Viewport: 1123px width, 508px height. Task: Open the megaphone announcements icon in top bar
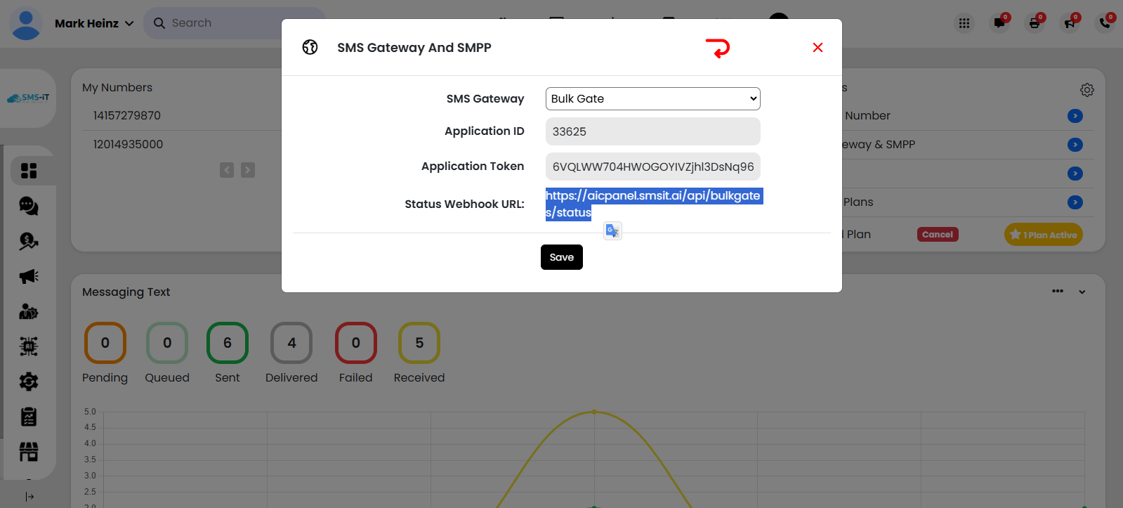1070,23
